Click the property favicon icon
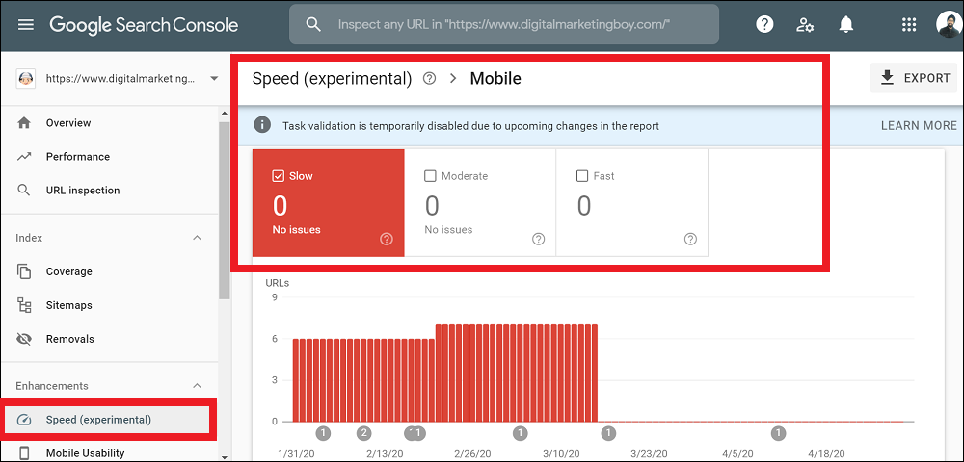Viewport: 964px width, 462px height. pyautogui.click(x=25, y=79)
